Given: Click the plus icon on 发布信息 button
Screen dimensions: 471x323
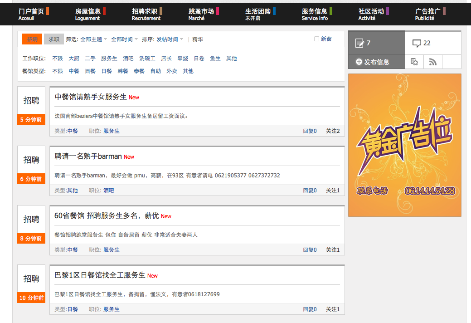Looking at the screenshot, I should [x=358, y=61].
